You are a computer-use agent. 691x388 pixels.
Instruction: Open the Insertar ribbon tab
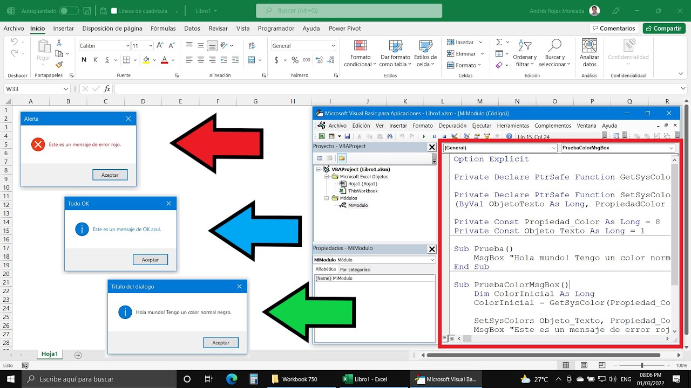tap(64, 29)
